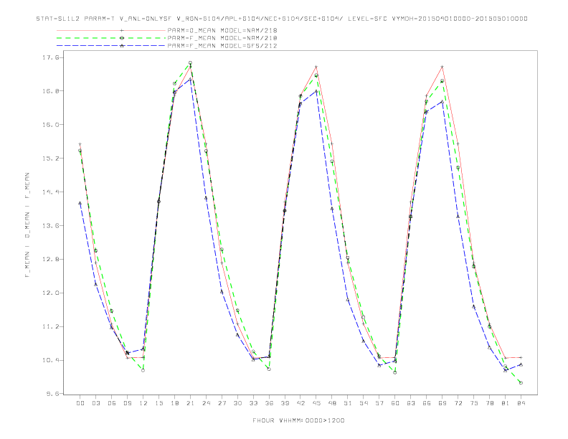
Task: Click x-axis forecast hour label 18
Action: [x=174, y=403]
